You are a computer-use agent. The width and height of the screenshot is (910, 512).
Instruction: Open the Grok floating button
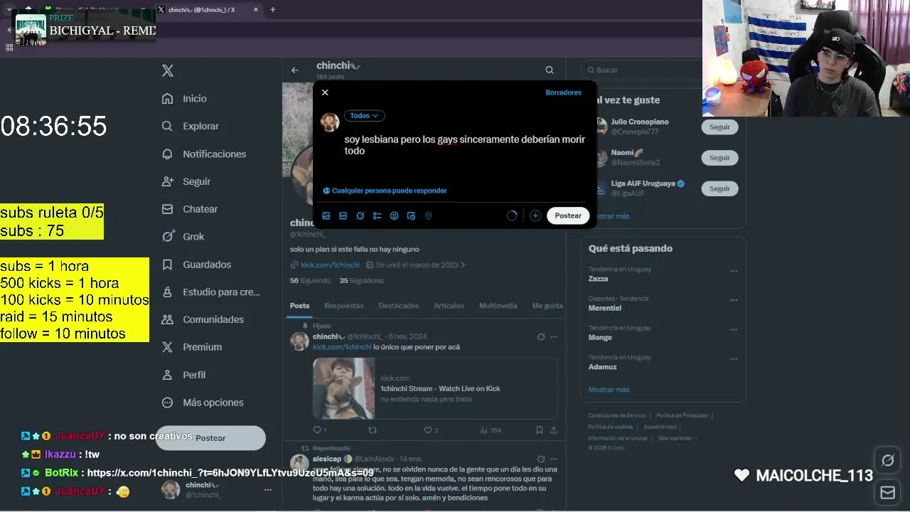tap(888, 460)
